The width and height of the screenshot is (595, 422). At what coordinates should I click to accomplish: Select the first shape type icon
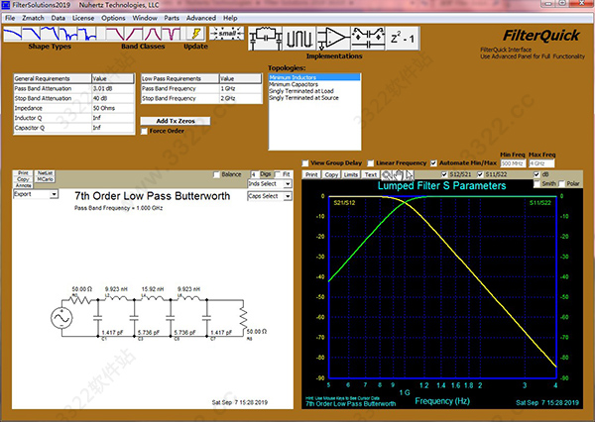tap(13, 34)
